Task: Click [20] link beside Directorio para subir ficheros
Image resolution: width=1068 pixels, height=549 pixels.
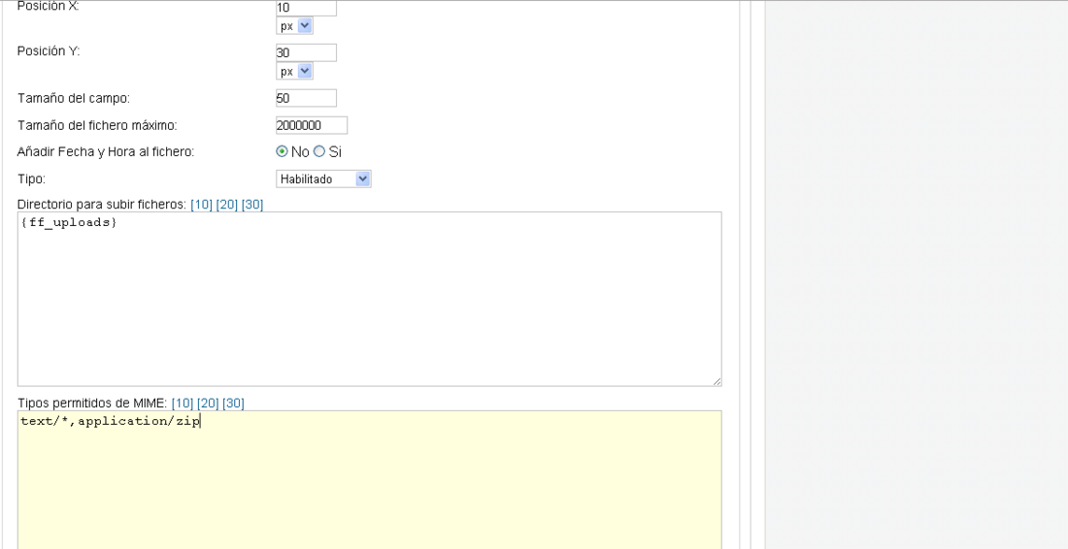Action: click(227, 204)
